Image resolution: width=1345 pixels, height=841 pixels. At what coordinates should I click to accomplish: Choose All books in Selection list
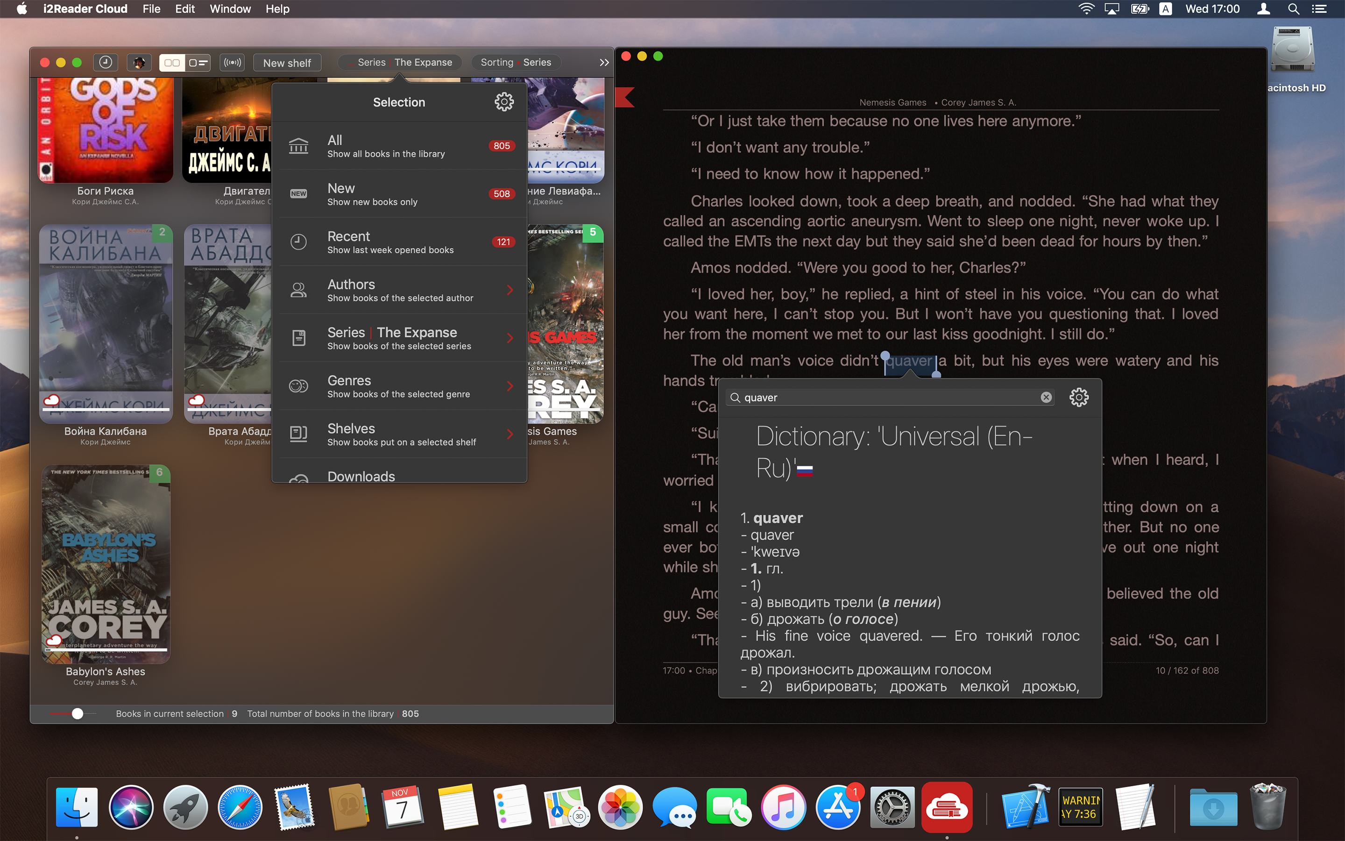399,146
